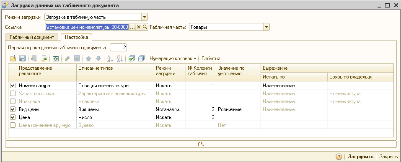Viewport: 401px width, 162px height.
Task: Click the refresh columns toolbar icon
Action: pyautogui.click(x=55, y=58)
